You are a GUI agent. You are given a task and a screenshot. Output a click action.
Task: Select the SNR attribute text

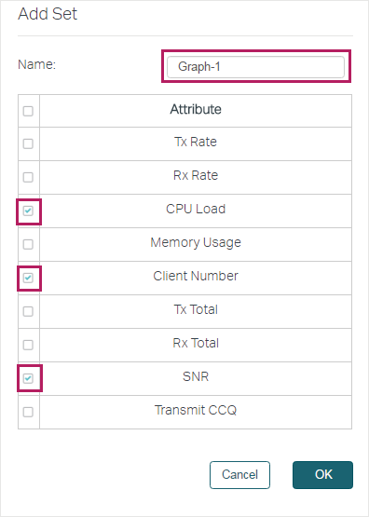(x=196, y=376)
